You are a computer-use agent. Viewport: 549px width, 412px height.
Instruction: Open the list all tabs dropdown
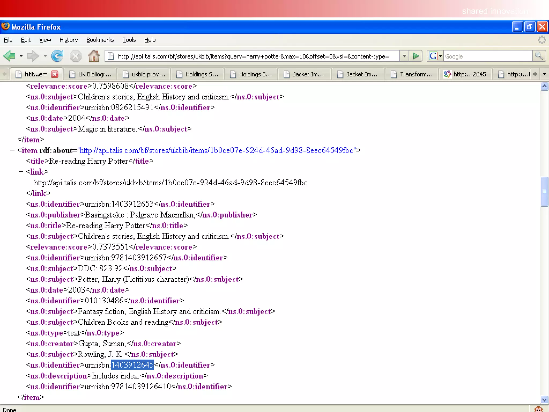pyautogui.click(x=544, y=74)
